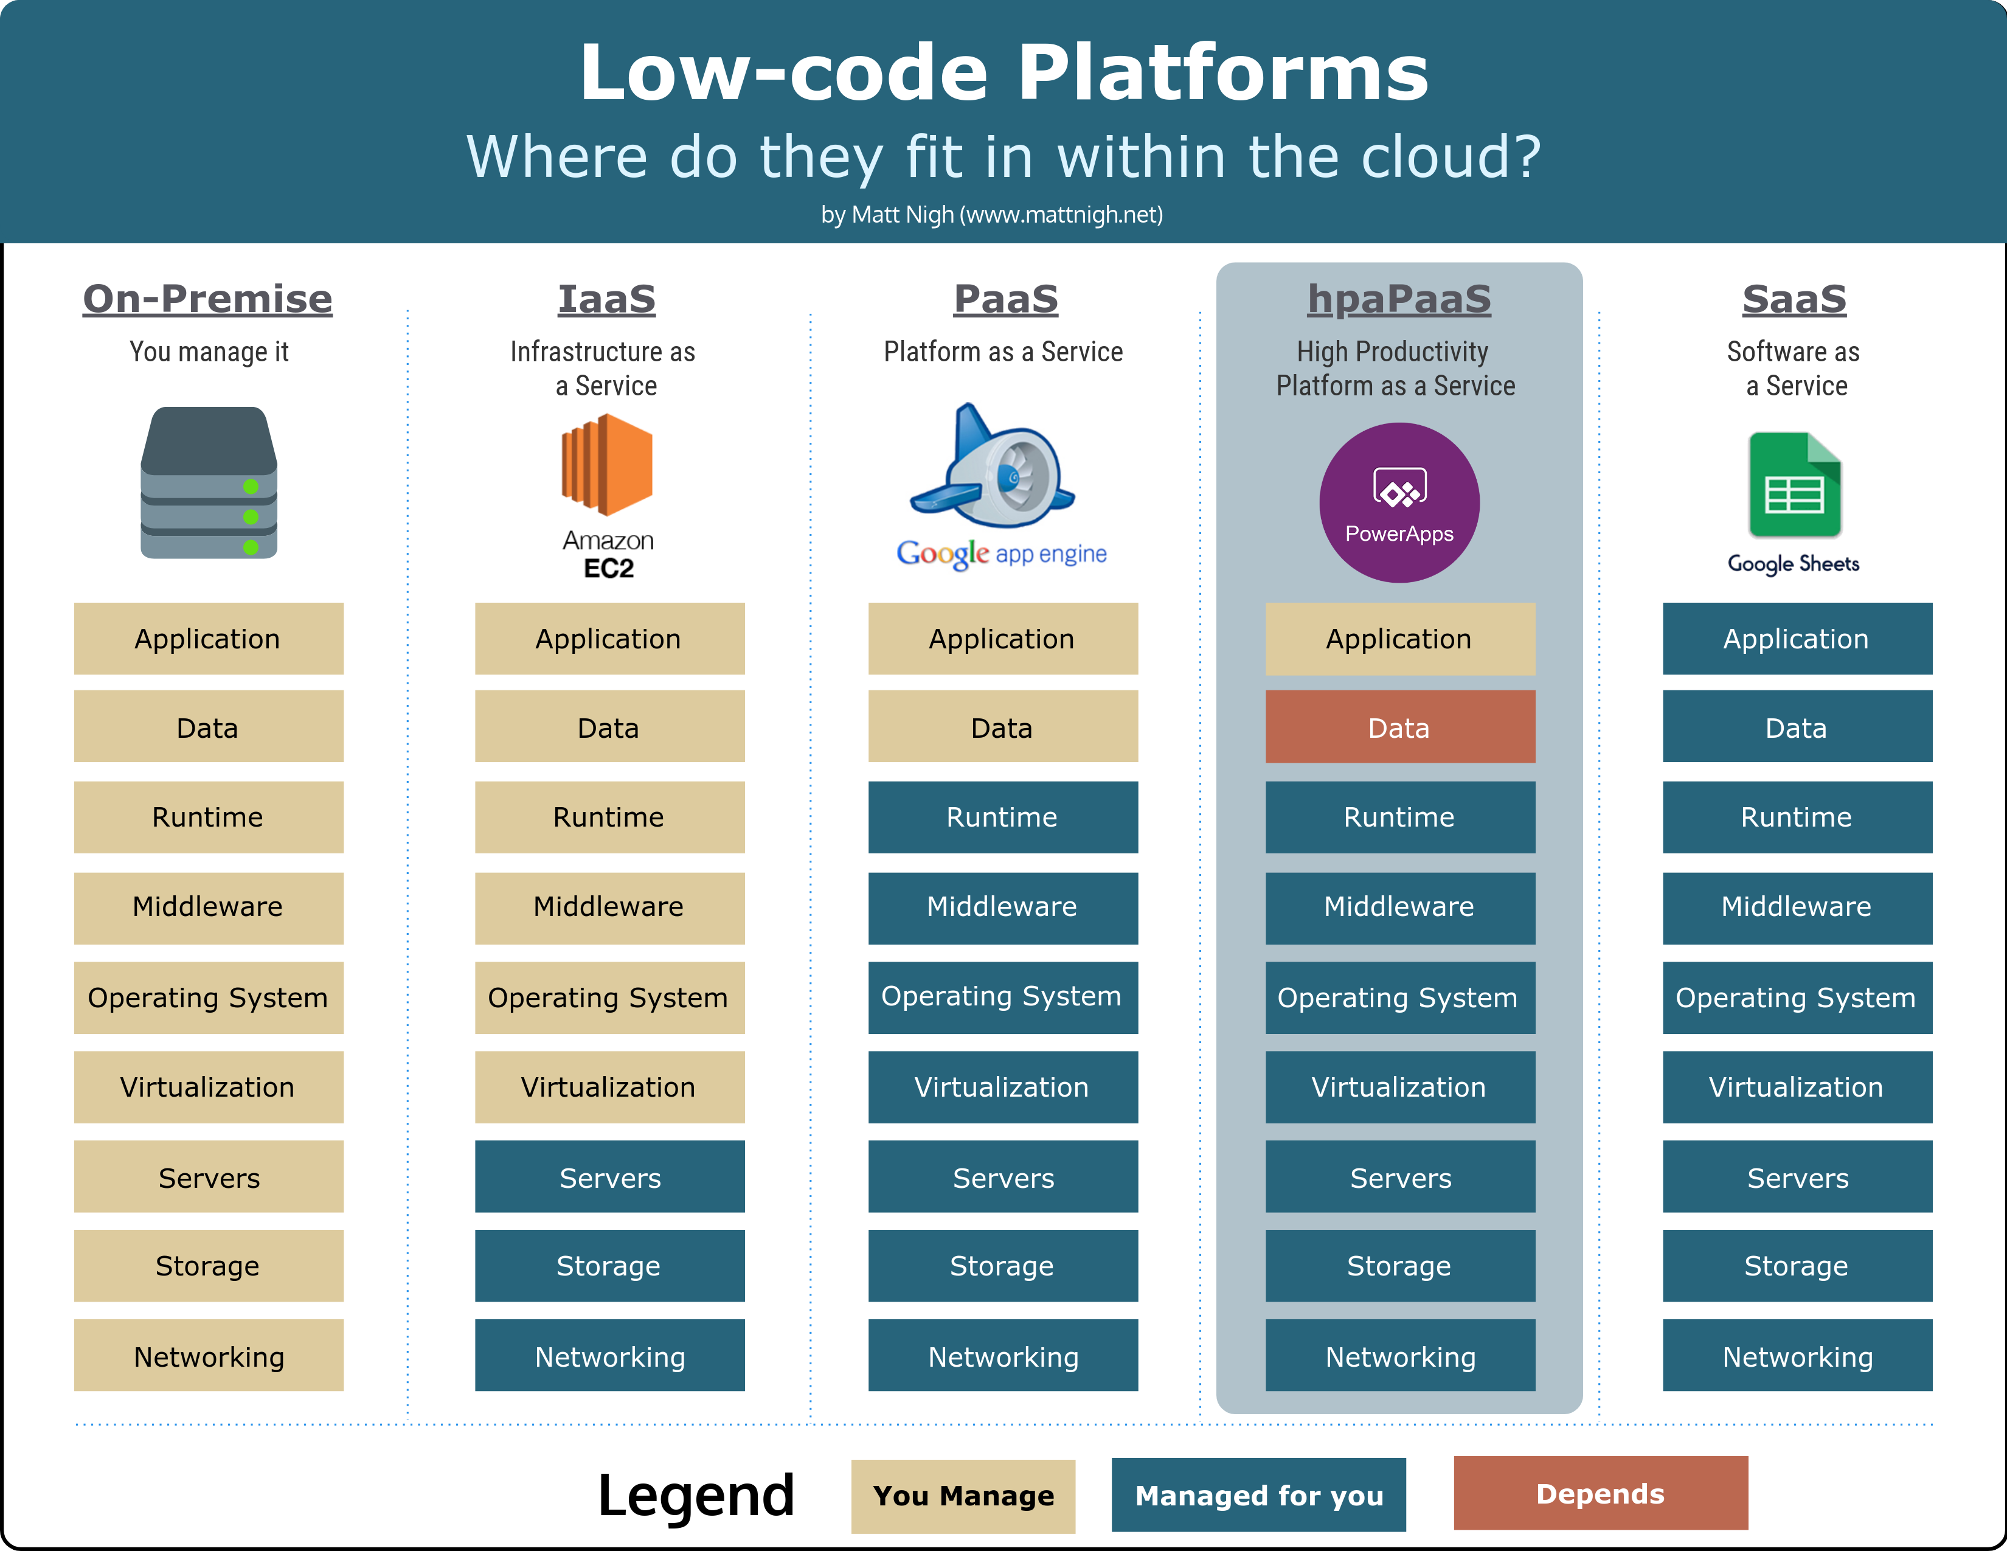Select the Servers box under hpaPaaS

click(1399, 1176)
